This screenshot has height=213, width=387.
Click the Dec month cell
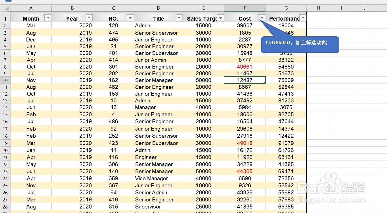31,39
